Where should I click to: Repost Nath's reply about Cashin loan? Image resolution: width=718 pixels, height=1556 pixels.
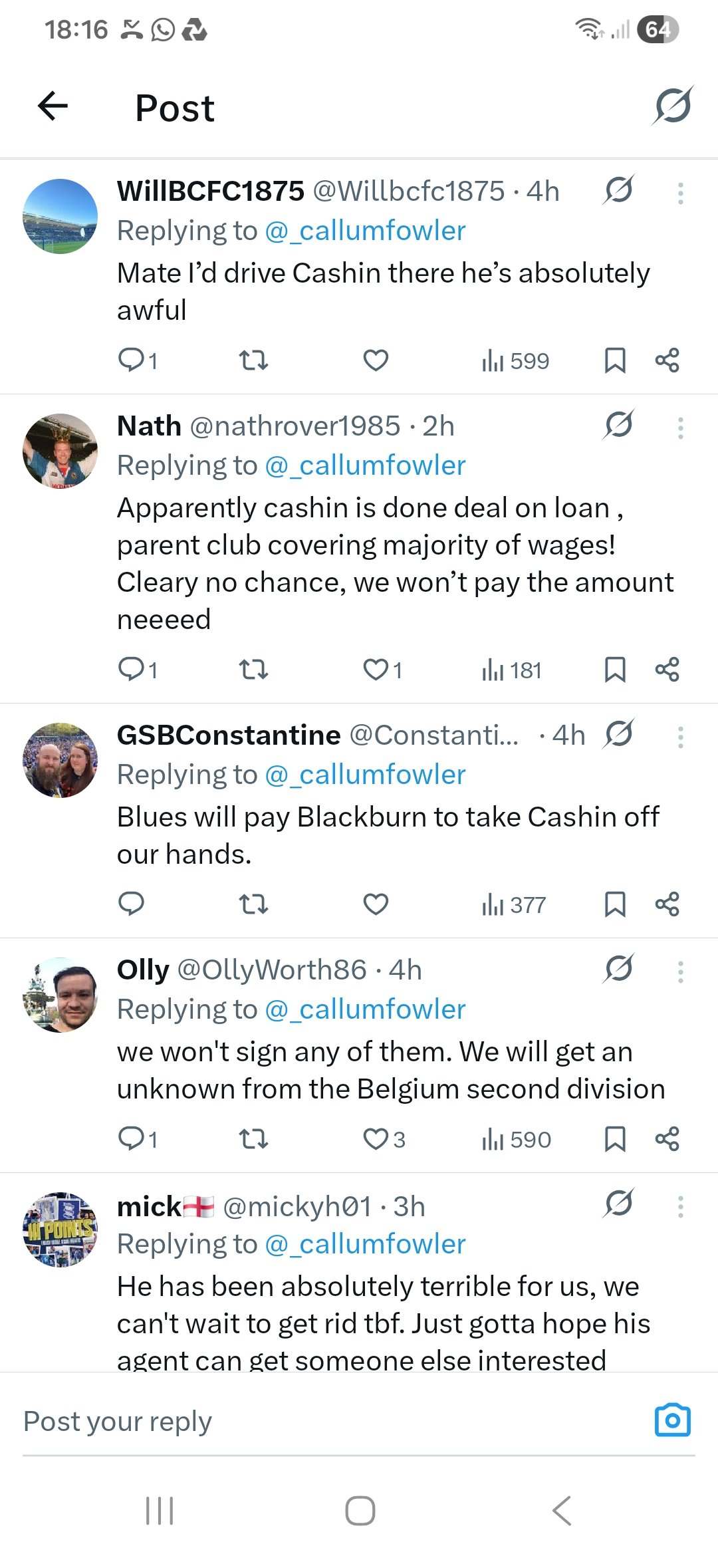(x=253, y=670)
